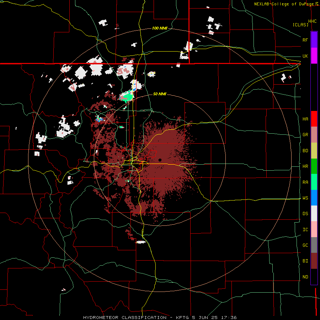
Task: Select the WS blue legend swatch
Action: click(x=314, y=198)
